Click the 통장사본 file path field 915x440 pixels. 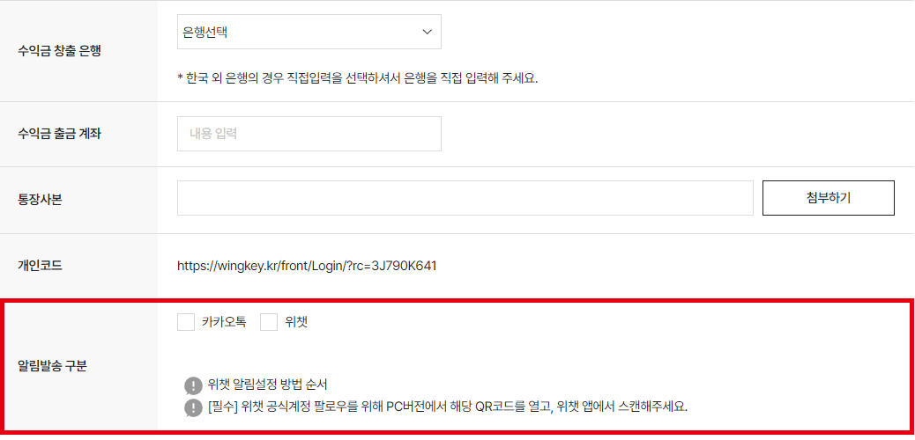[x=465, y=198]
